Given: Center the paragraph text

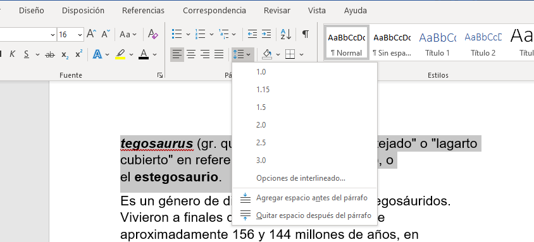Looking at the screenshot, I should (191, 54).
